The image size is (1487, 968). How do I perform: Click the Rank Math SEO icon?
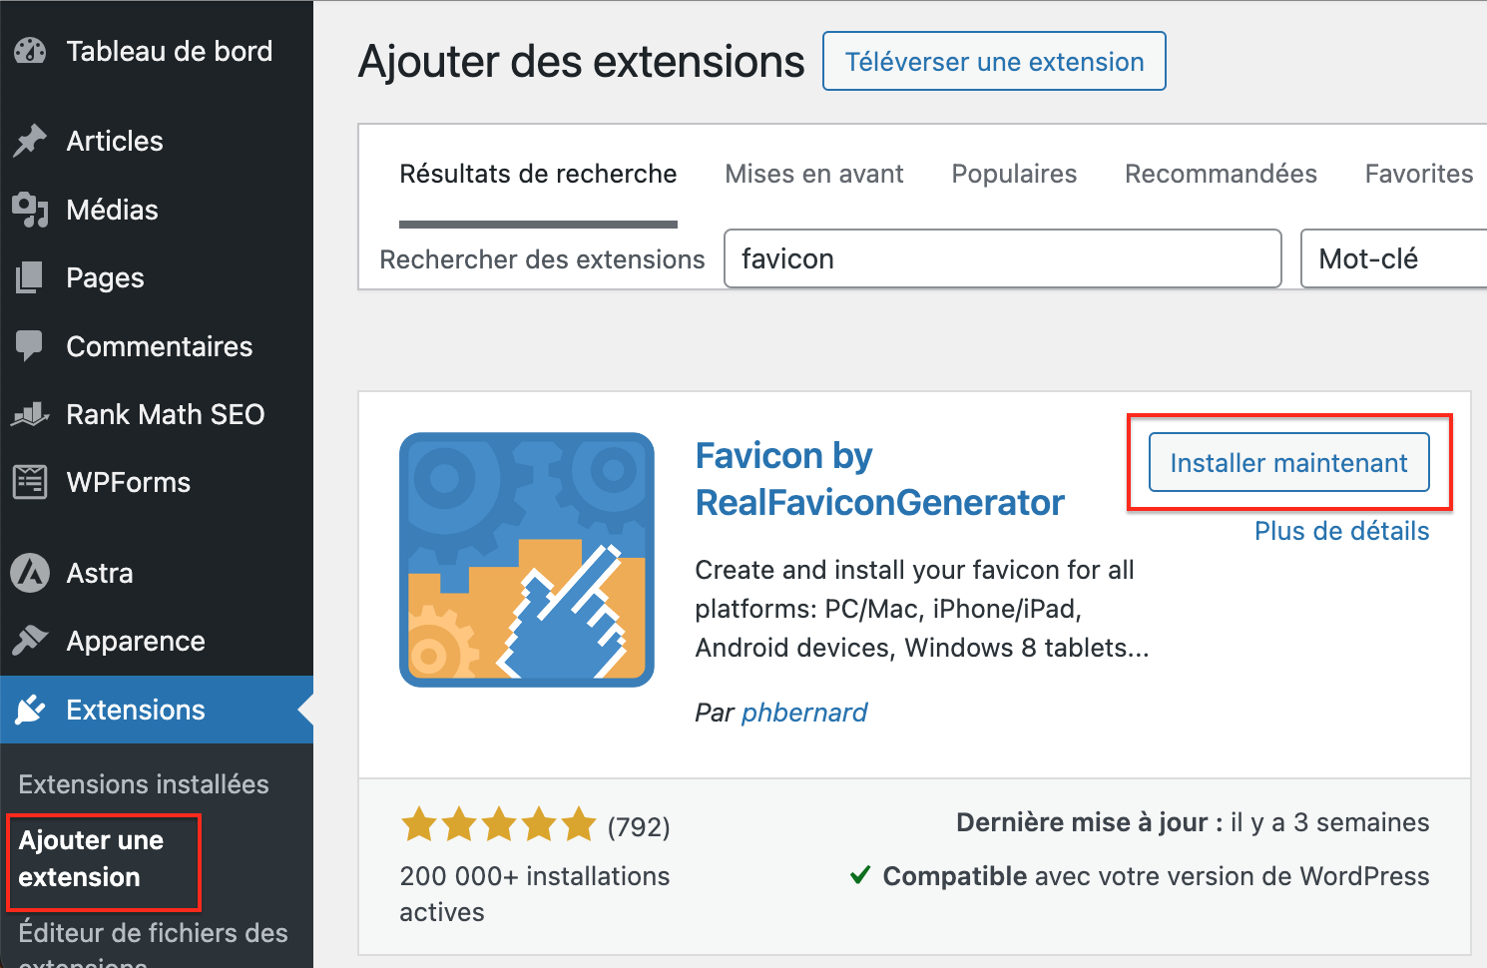30,414
